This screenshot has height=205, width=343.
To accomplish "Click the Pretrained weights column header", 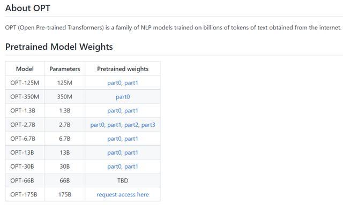I will 123,69.
